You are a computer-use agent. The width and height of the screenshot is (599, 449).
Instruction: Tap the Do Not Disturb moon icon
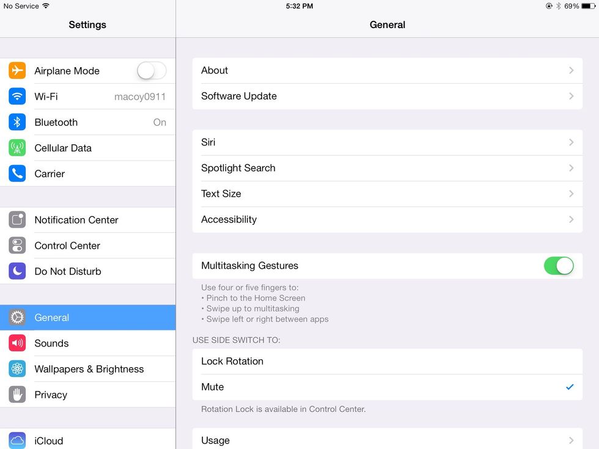(x=17, y=271)
